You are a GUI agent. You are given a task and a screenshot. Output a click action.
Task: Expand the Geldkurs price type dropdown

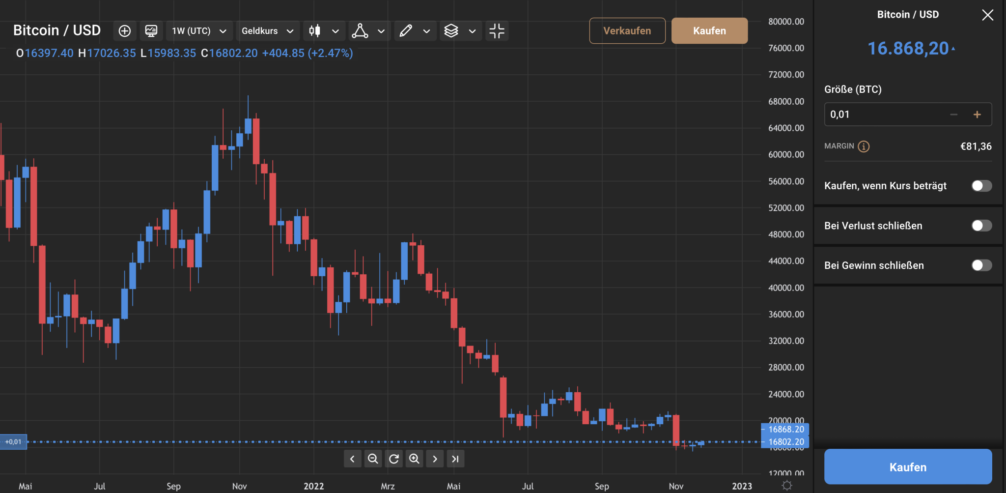click(267, 31)
